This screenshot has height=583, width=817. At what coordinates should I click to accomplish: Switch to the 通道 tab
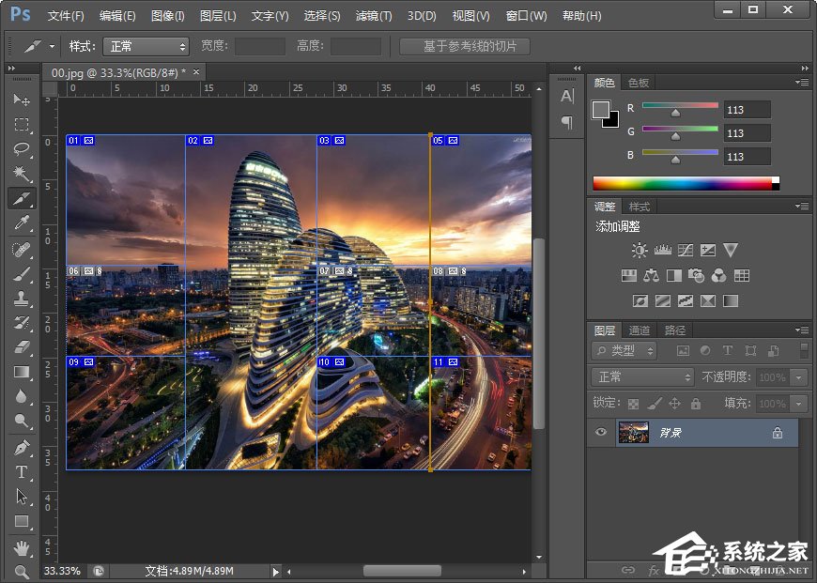(x=641, y=330)
